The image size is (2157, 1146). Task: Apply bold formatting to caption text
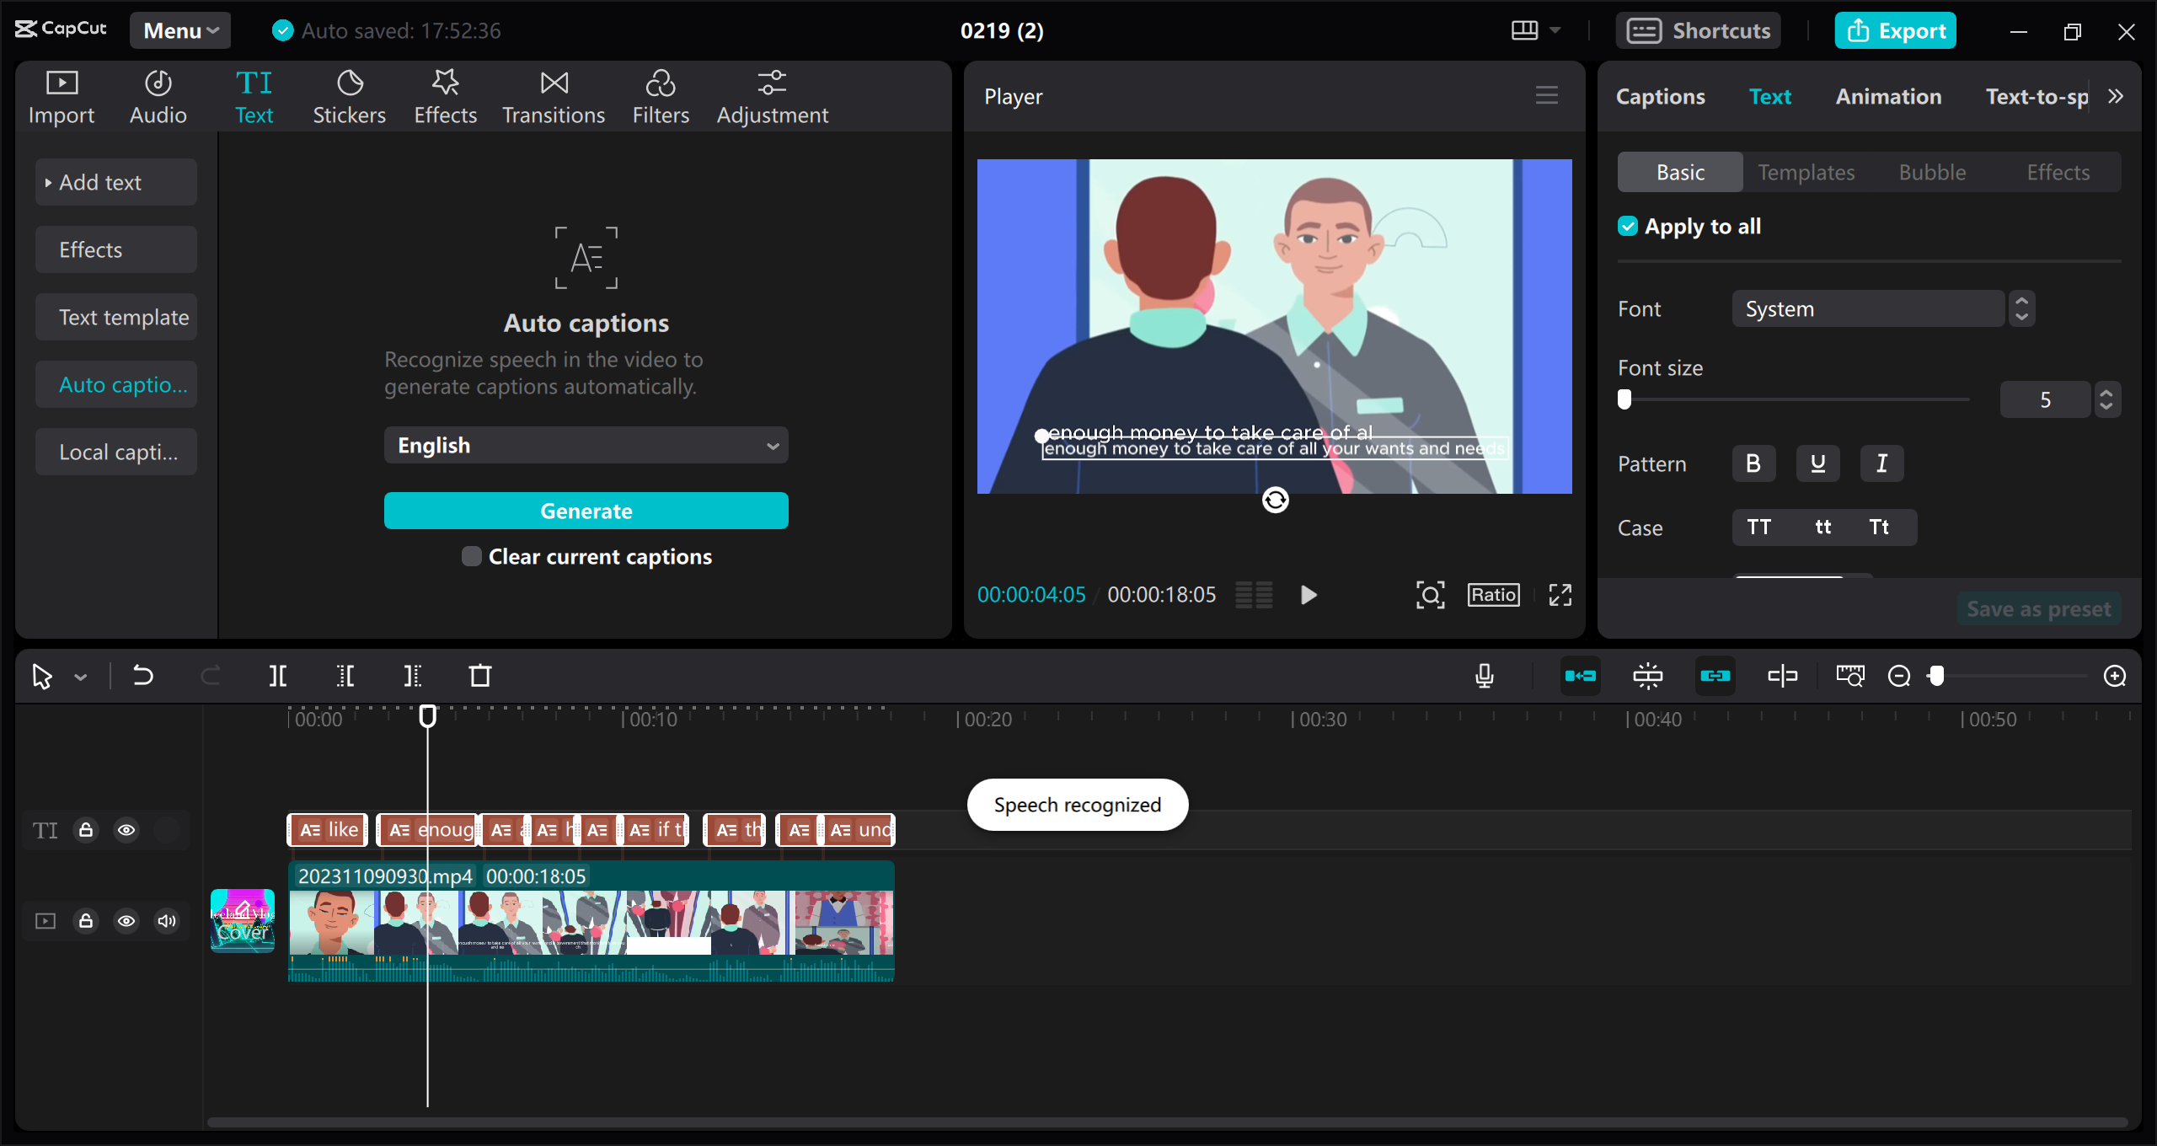pos(1753,463)
